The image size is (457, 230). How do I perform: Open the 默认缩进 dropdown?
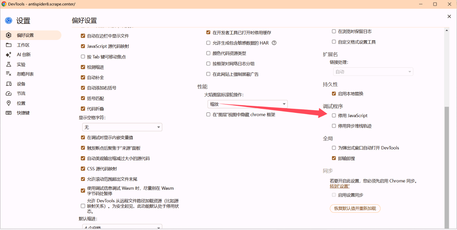tap(122, 227)
